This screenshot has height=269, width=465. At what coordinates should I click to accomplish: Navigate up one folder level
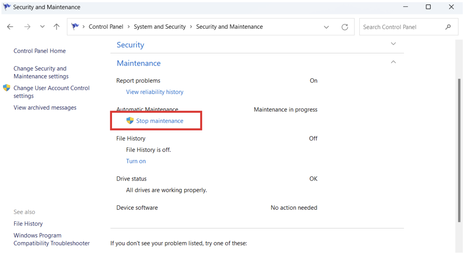pyautogui.click(x=56, y=27)
